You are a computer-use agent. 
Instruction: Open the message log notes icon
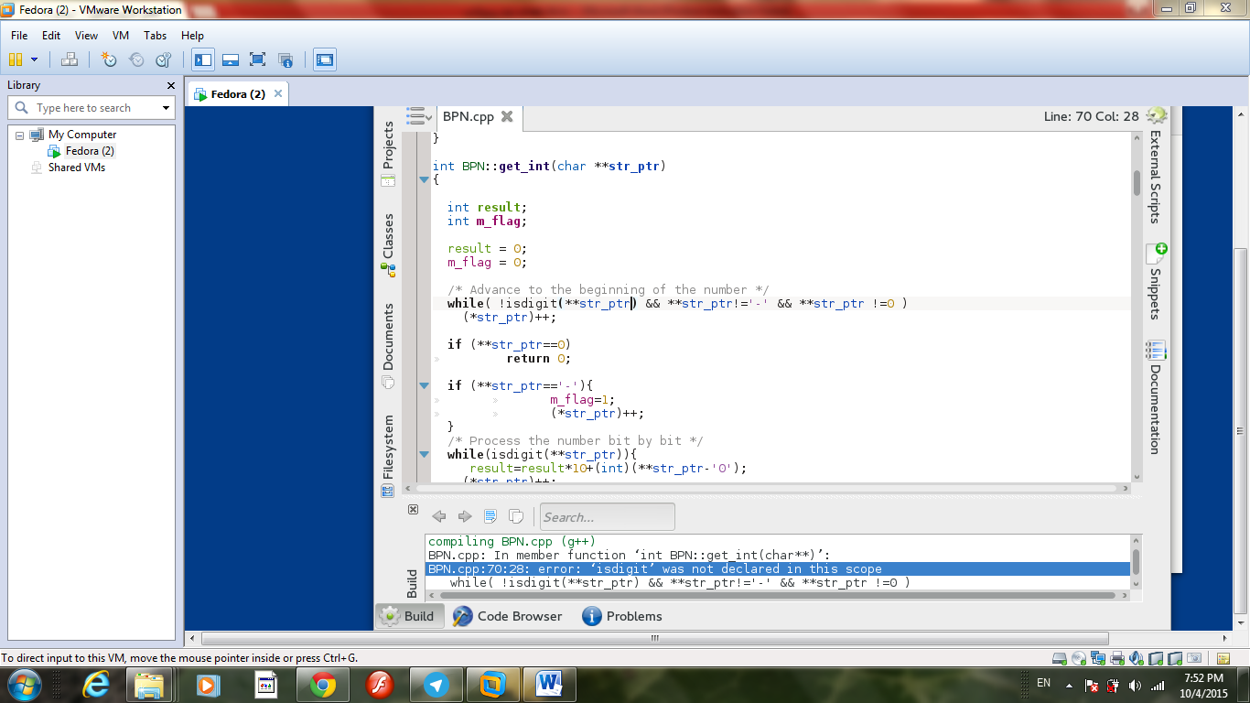[x=1223, y=658]
